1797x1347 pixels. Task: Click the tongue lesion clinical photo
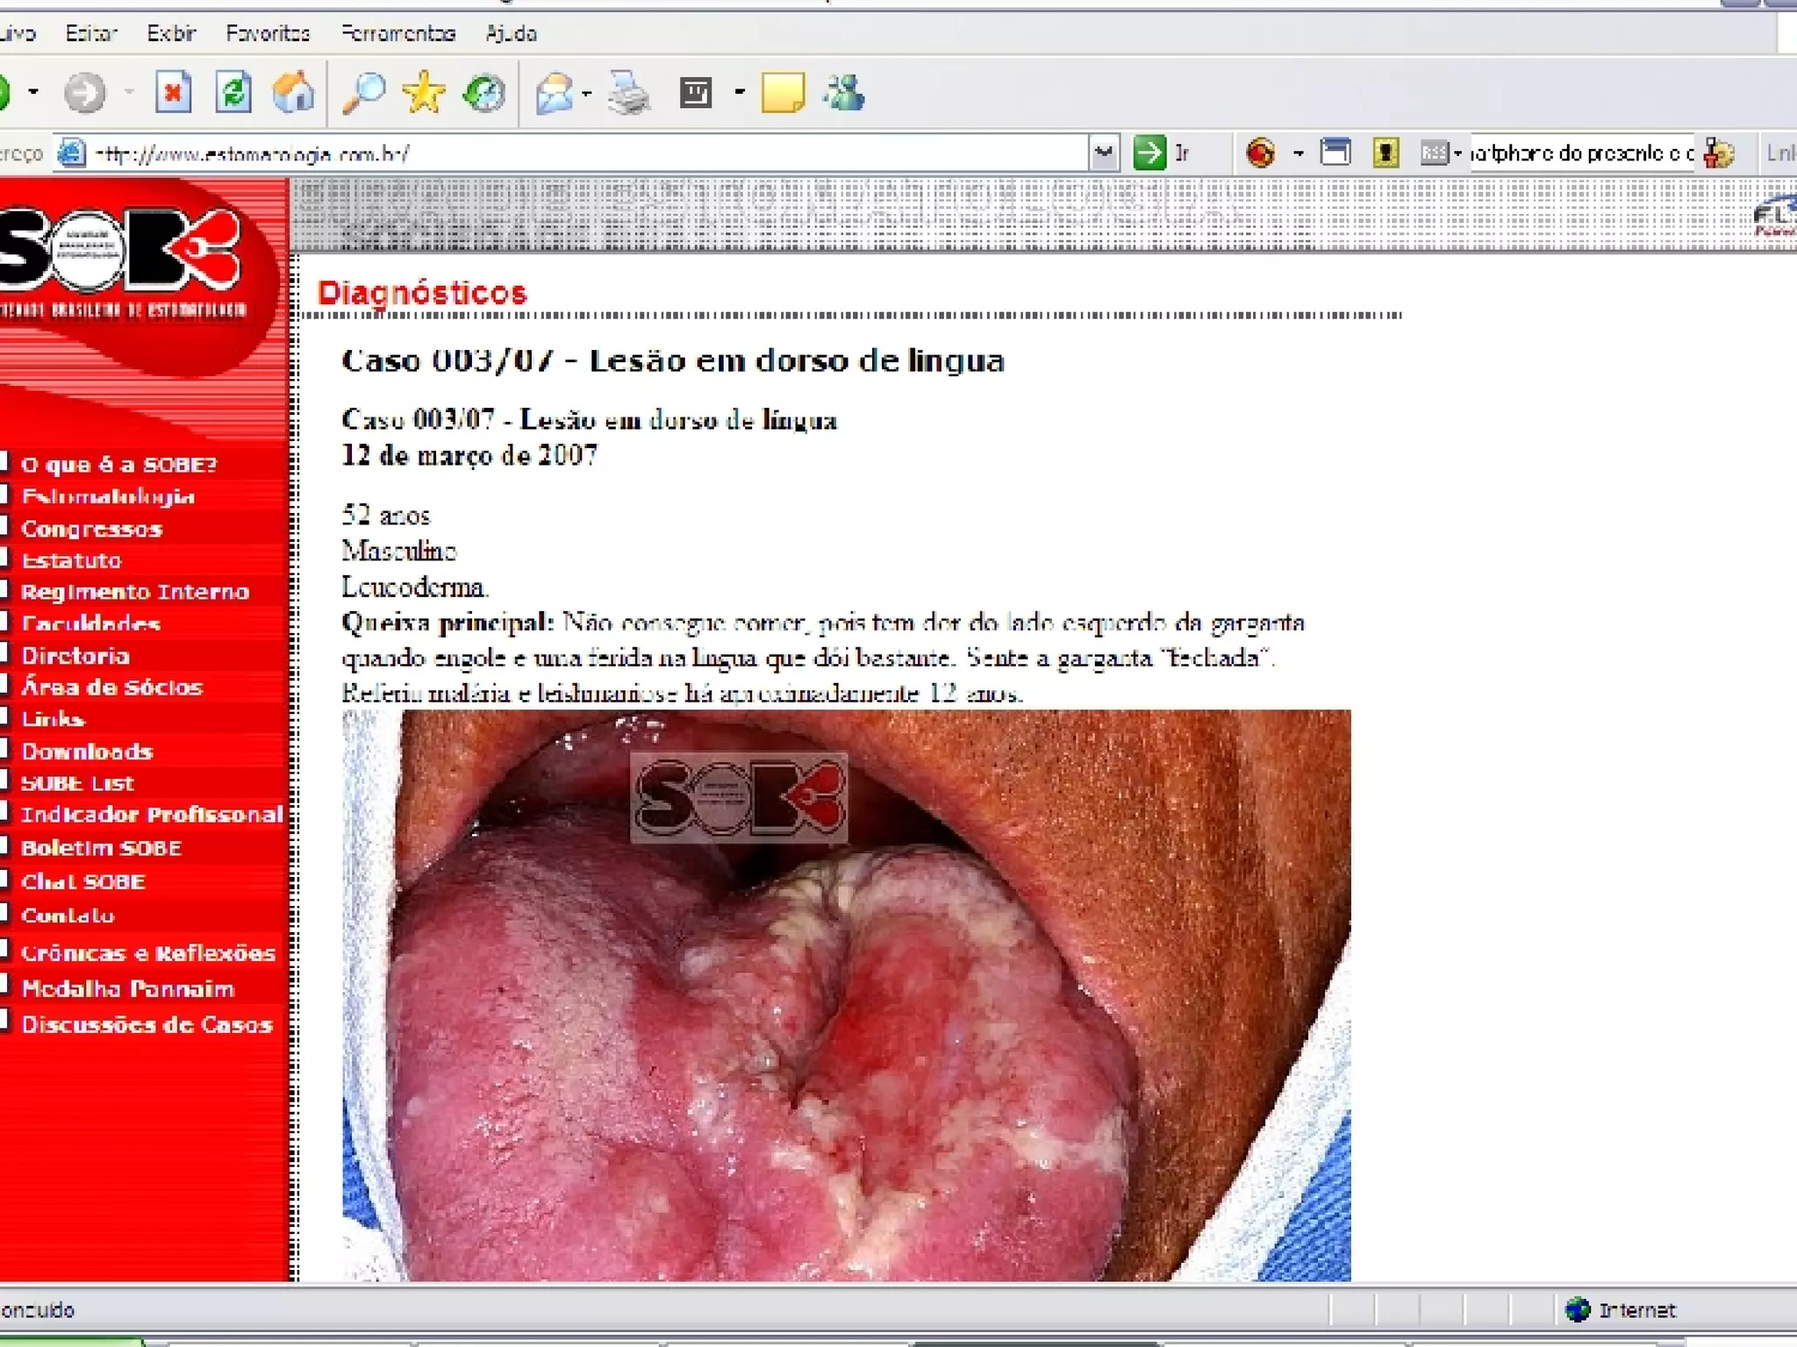(x=846, y=995)
